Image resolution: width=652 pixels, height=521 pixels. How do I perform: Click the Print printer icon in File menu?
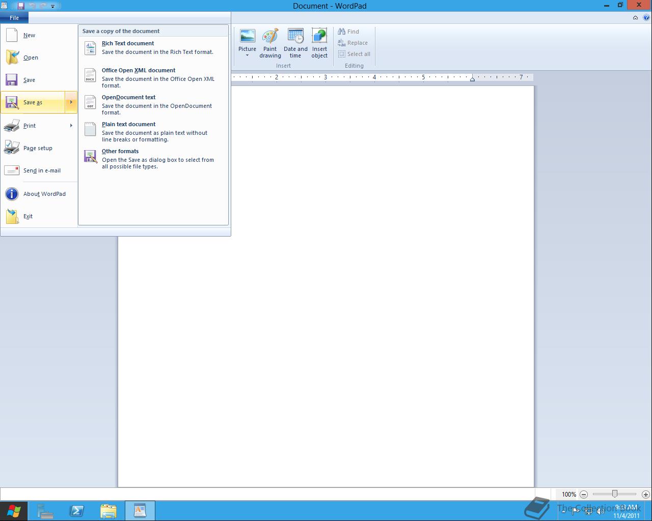coord(11,126)
